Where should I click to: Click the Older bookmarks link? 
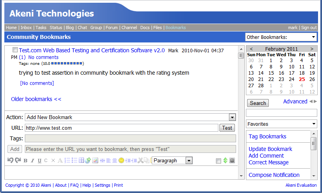[x=36, y=99]
